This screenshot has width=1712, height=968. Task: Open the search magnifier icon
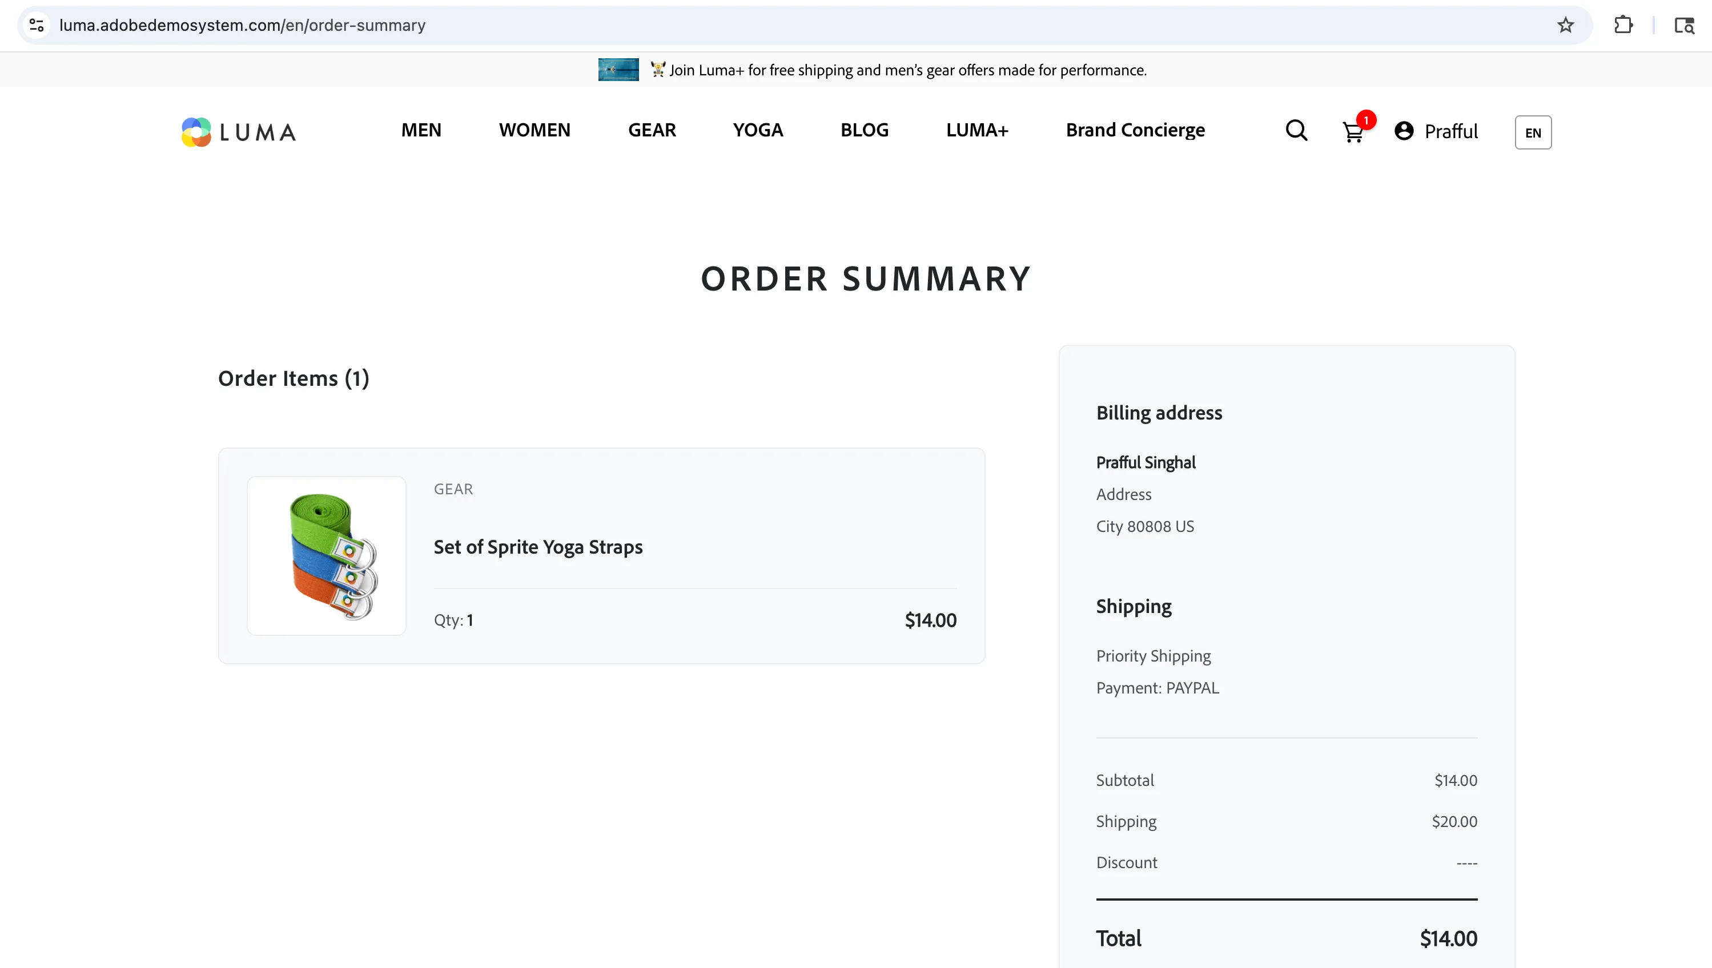1296,130
